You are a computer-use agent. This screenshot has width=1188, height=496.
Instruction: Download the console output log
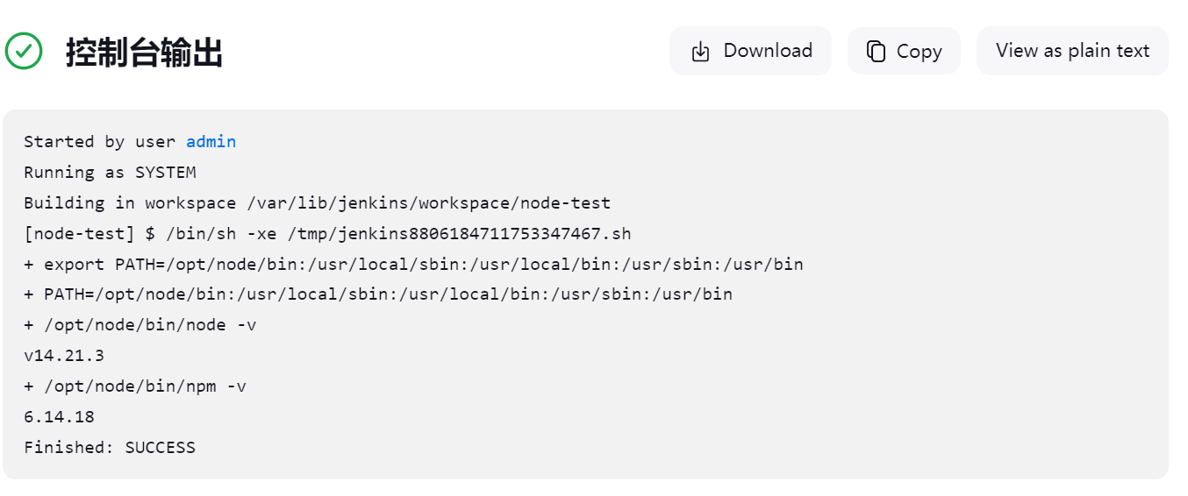point(750,51)
